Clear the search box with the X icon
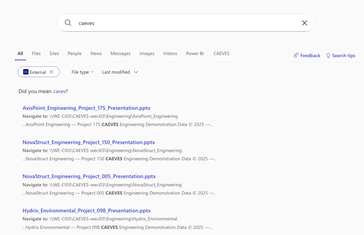364x235 pixels. click(304, 23)
